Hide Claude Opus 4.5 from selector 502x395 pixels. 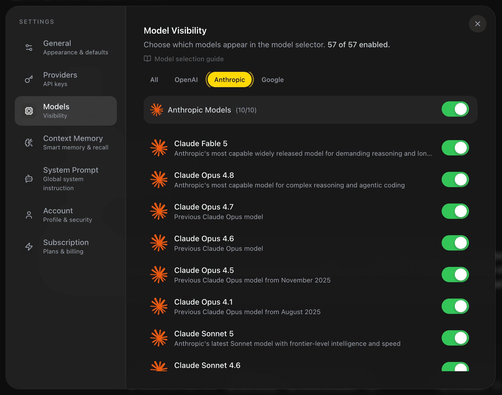click(x=455, y=275)
